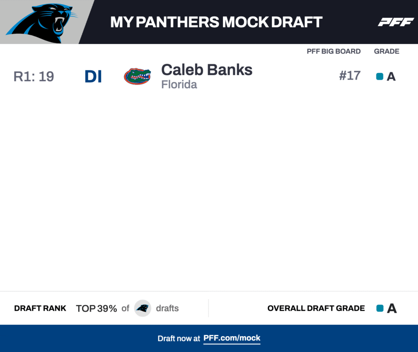Click the 'R1: 19' pick label
This screenshot has height=352, width=418.
tap(34, 76)
